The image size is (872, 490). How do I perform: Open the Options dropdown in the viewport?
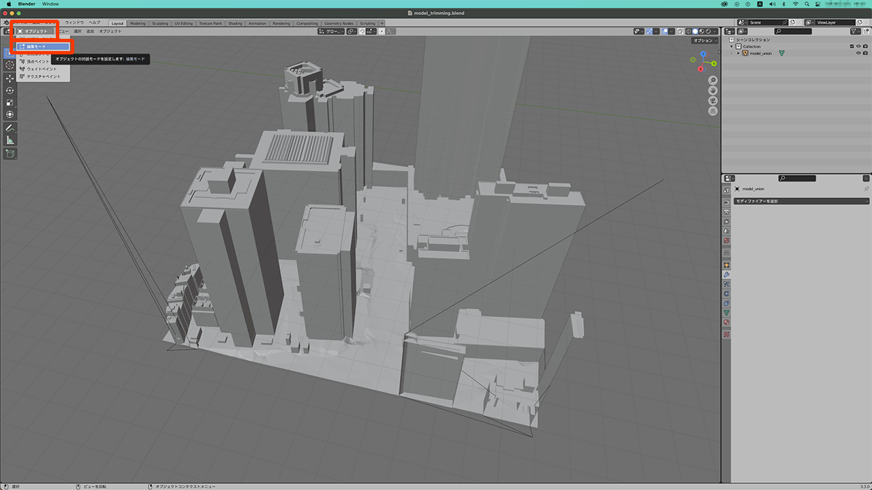705,40
